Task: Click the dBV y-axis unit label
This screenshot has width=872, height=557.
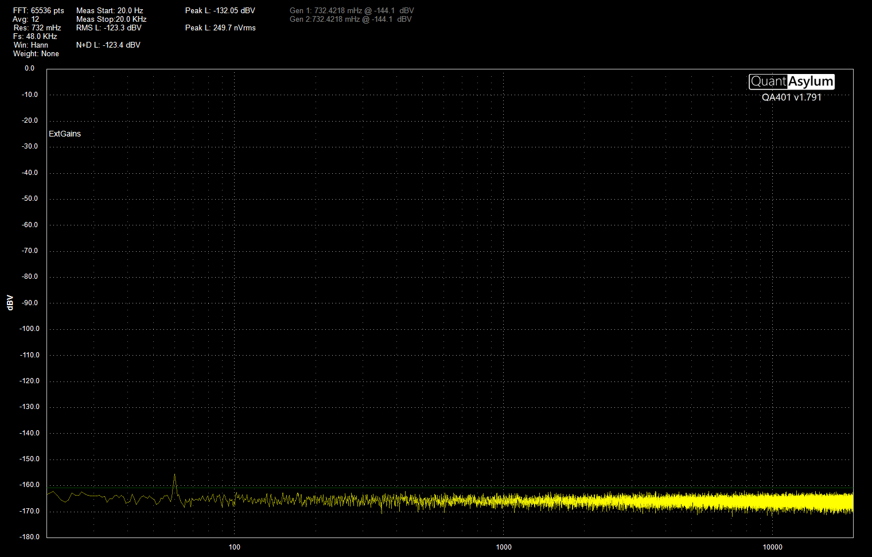Action: (x=10, y=303)
